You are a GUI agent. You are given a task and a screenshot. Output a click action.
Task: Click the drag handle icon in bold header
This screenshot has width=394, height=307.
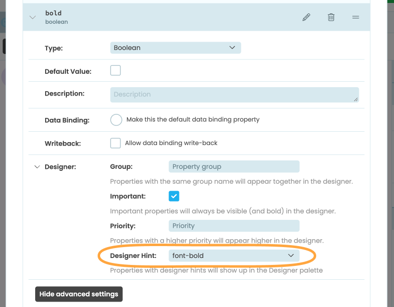[x=355, y=17]
